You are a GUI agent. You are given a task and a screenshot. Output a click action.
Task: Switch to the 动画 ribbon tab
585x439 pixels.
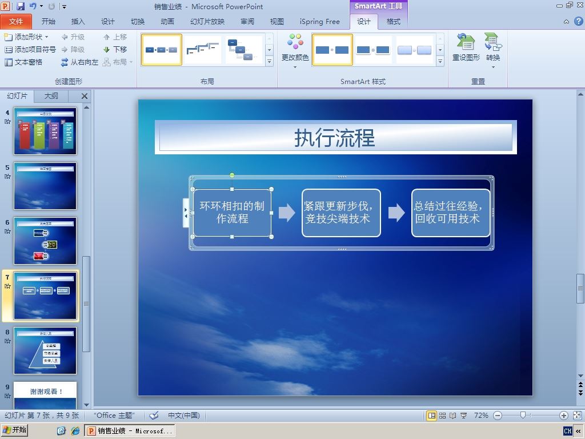click(167, 22)
